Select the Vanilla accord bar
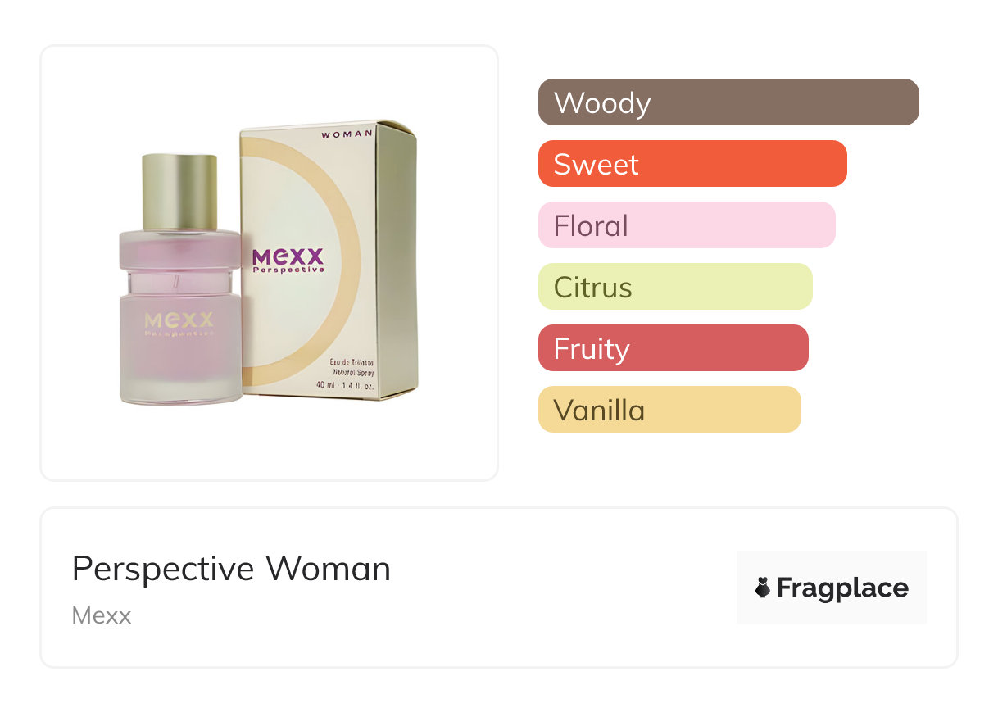 pyautogui.click(x=669, y=410)
